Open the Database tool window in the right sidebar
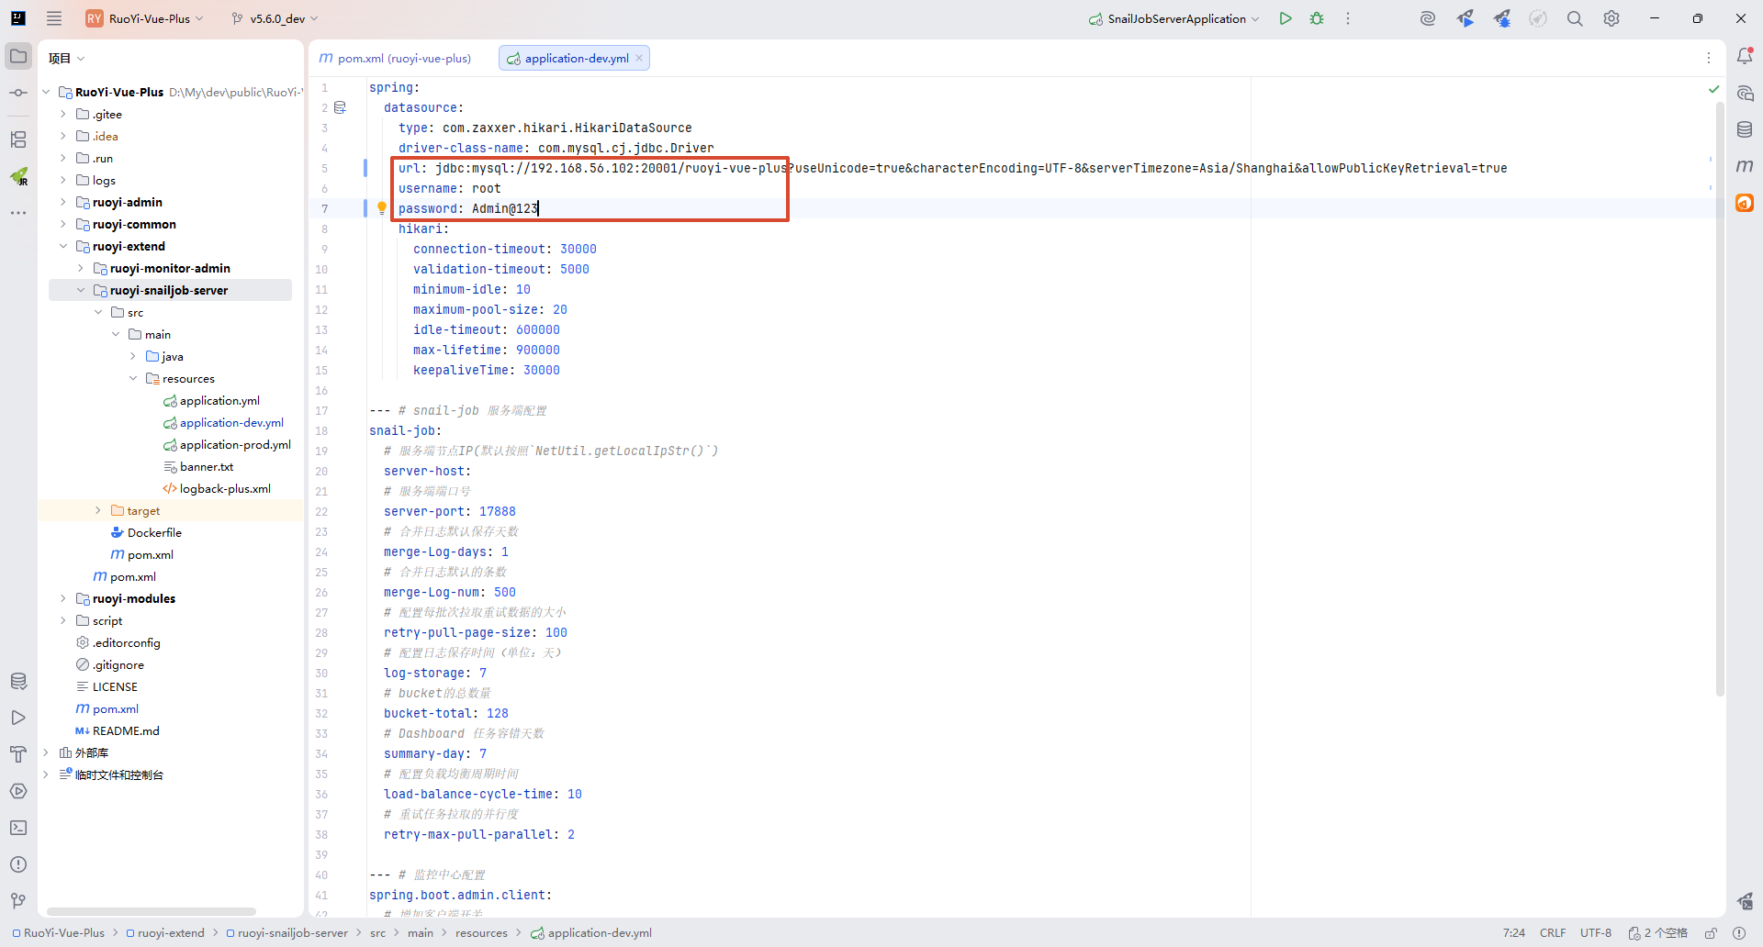Viewport: 1763px width, 947px height. click(1745, 129)
